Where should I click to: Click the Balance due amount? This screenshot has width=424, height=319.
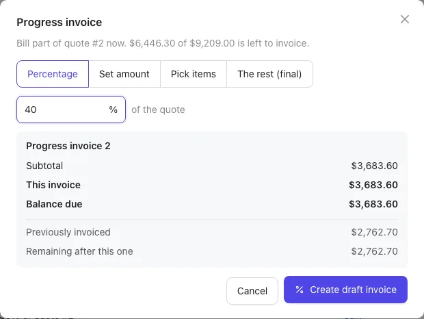[373, 204]
